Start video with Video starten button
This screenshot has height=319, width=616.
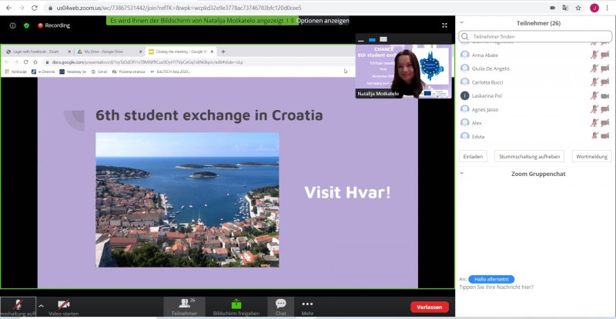(x=64, y=307)
